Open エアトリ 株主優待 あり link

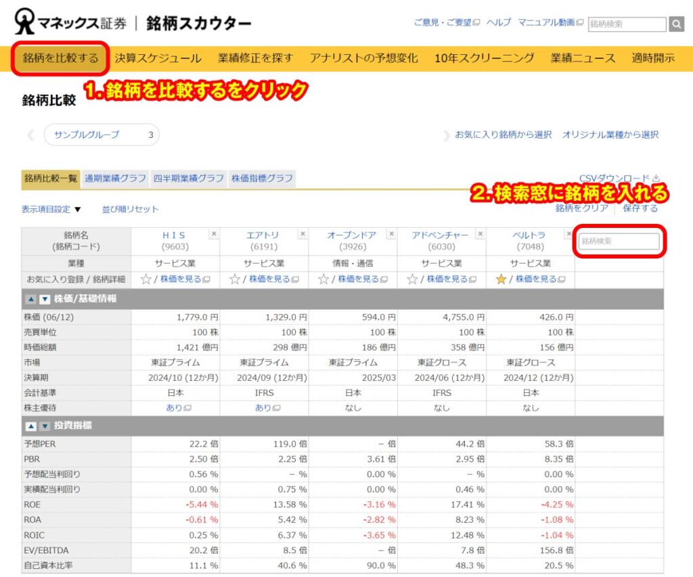[x=267, y=409]
